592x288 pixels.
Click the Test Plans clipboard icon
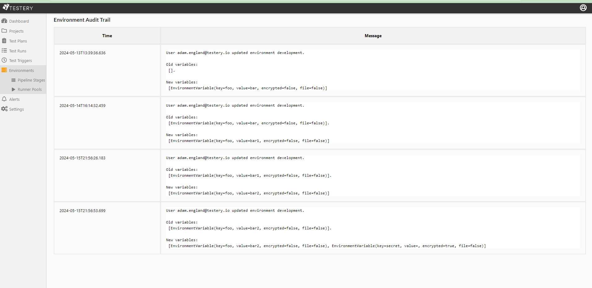(4, 41)
